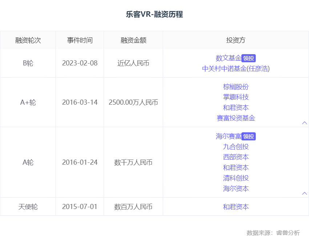Click the 领投 badge beside 数文基金
309x249 pixels.
[x=249, y=58]
